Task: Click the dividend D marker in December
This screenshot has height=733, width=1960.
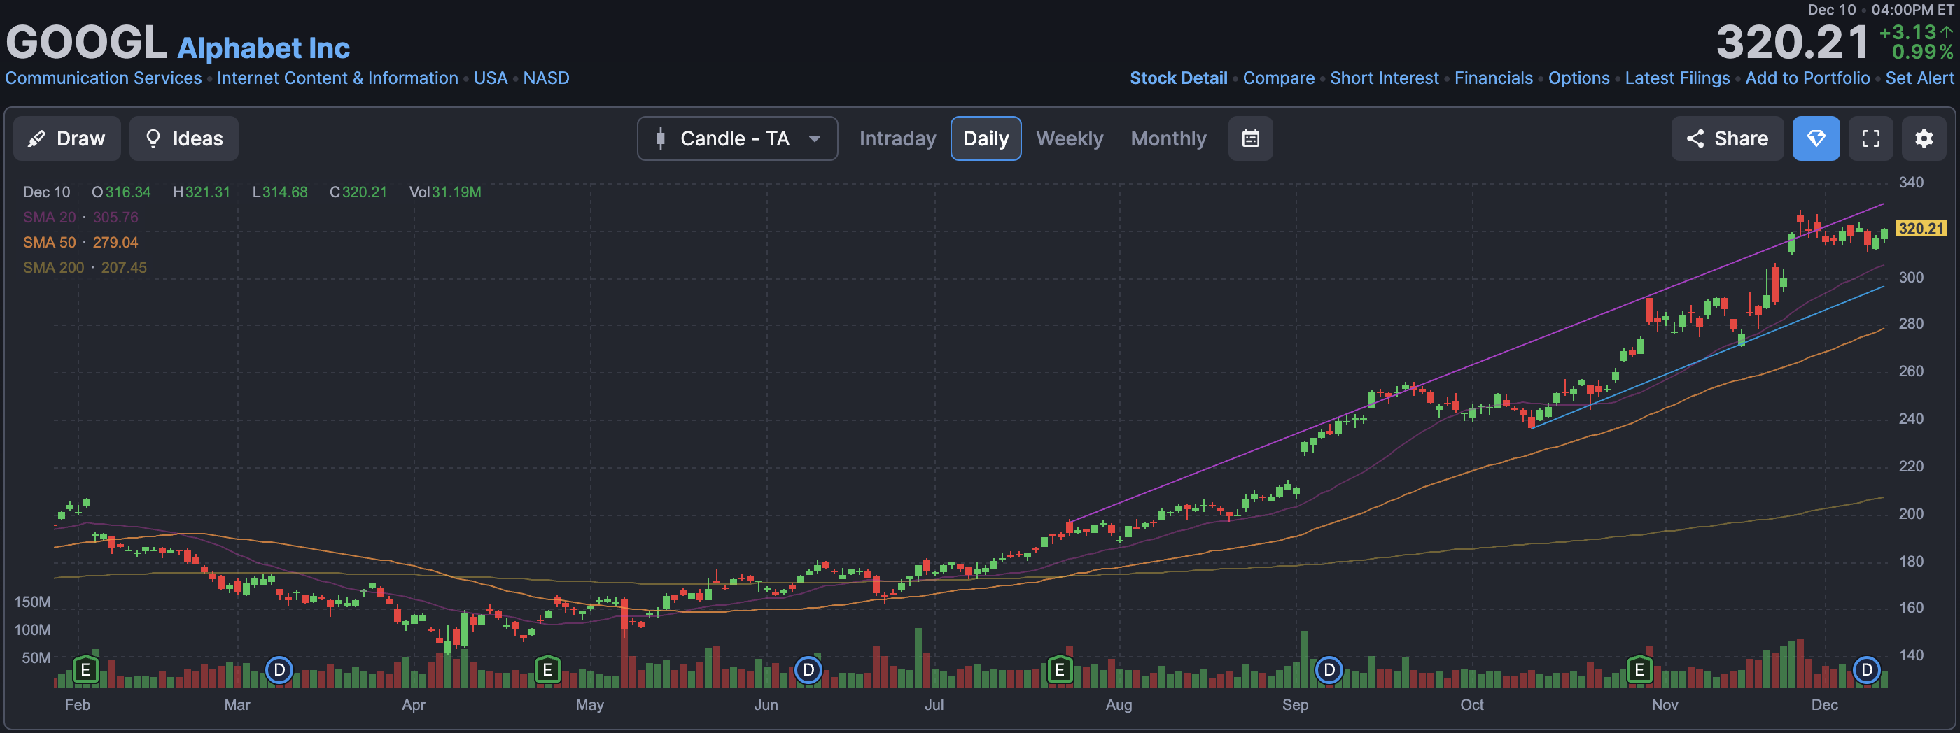Action: [1865, 670]
